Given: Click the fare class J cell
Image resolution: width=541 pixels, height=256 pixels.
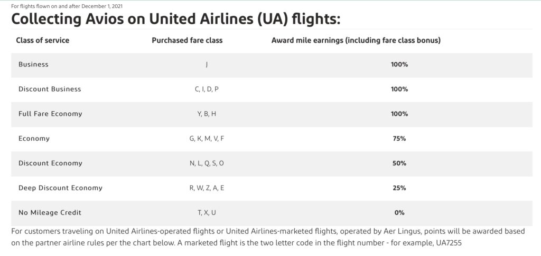Looking at the screenshot, I should (207, 64).
